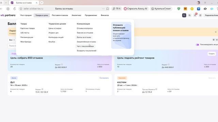Select Карточка товара in dropdown menu
Image resolution: width=218 pixels, height=122 pixels.
28,28
